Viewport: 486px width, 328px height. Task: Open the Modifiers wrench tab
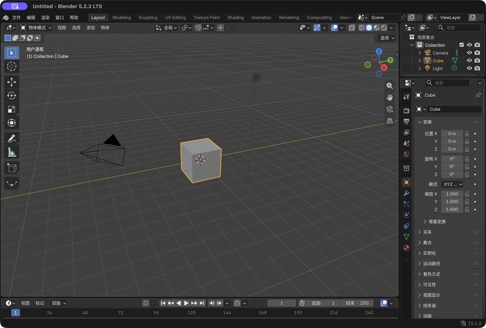pos(407,193)
